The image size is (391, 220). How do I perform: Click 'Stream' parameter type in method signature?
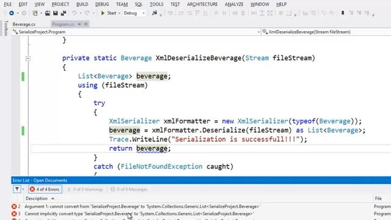click(x=257, y=58)
